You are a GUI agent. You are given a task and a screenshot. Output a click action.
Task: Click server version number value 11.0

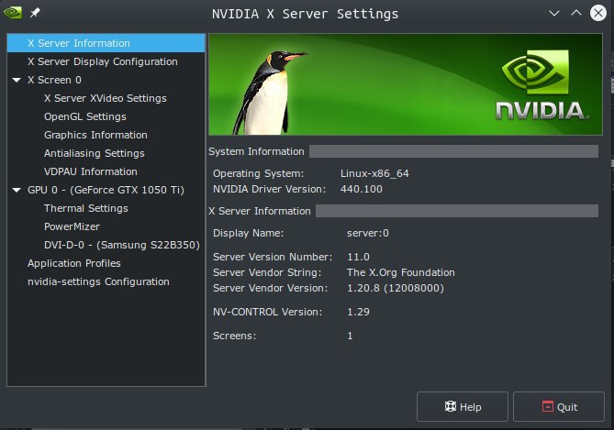(358, 257)
